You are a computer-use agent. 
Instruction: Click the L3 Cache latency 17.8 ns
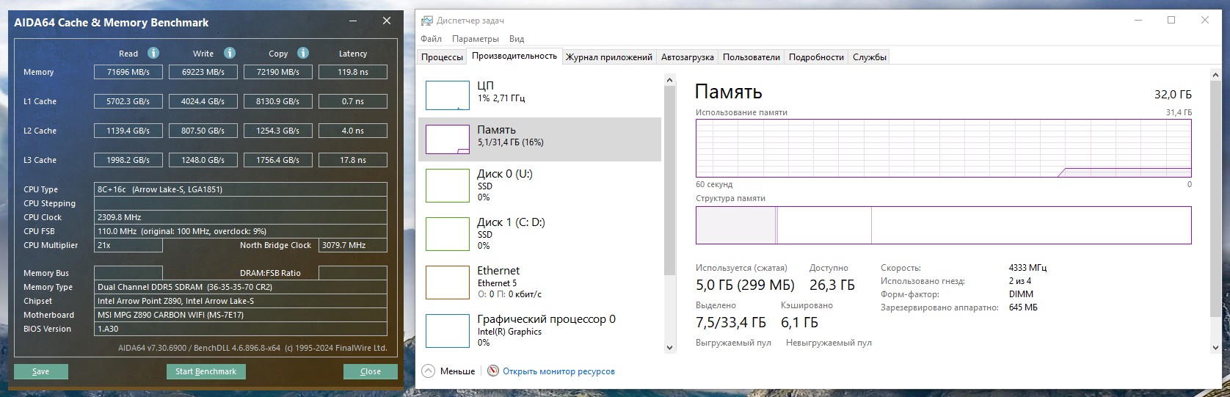(353, 160)
